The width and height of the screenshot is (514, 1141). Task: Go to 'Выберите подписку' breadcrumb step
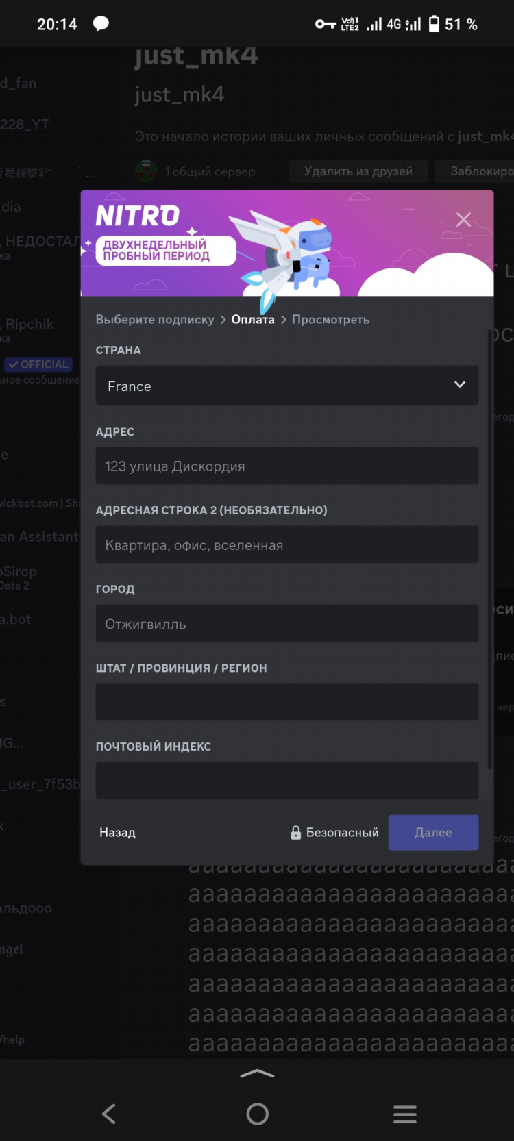[155, 320]
